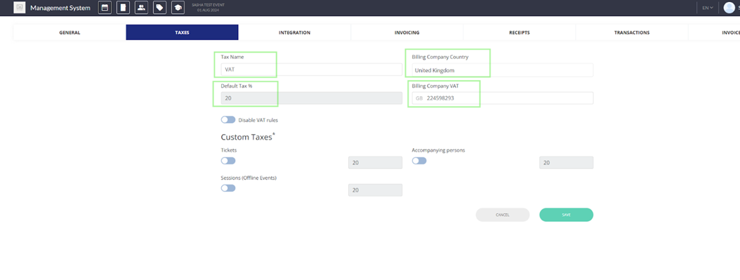740x280 pixels.
Task: Click the Sessions tax percentage field
Action: (375, 190)
